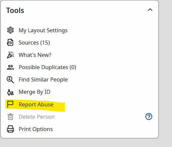
Task: Choose the greyed Delete Person option
Action: pos(37,117)
